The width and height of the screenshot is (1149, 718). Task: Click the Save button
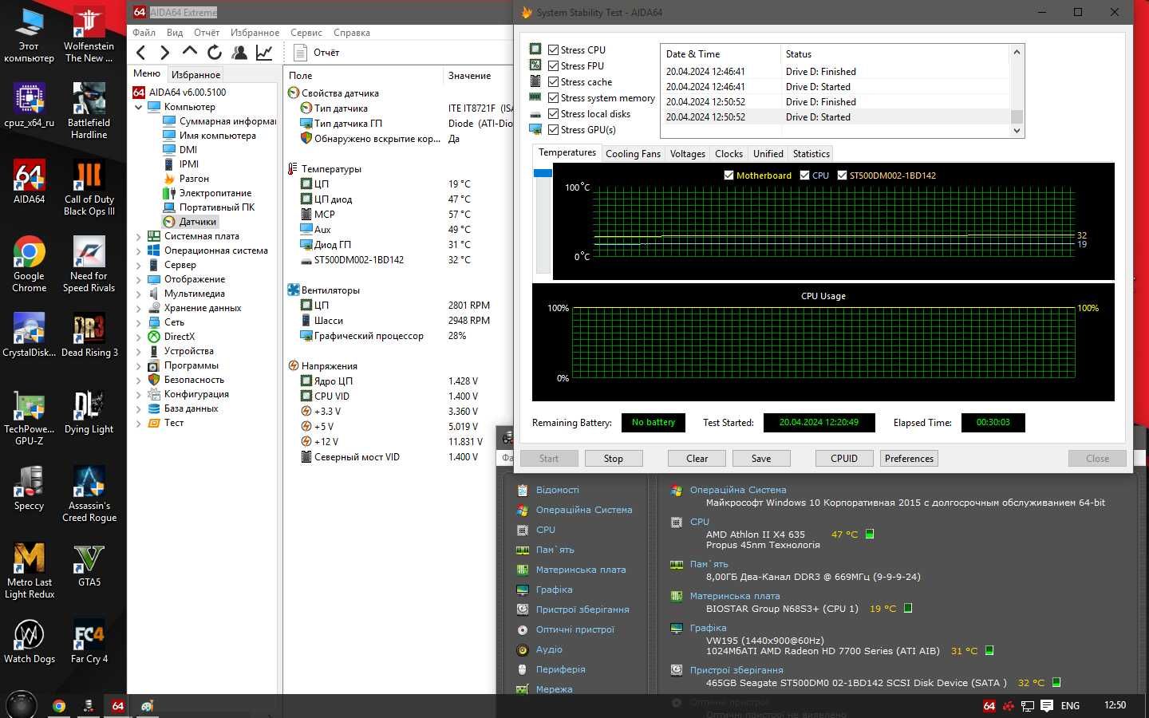pos(761,459)
